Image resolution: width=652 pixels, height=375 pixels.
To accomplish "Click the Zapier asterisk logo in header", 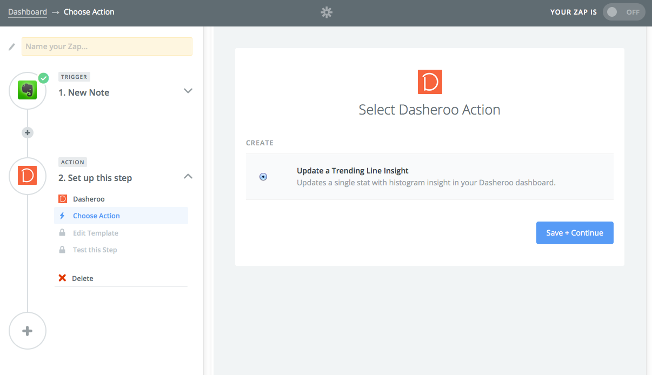I will (x=326, y=12).
